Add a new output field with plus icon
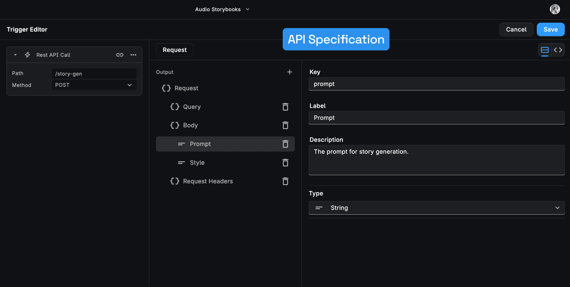Screen dimensions: 570x287 [290, 72]
